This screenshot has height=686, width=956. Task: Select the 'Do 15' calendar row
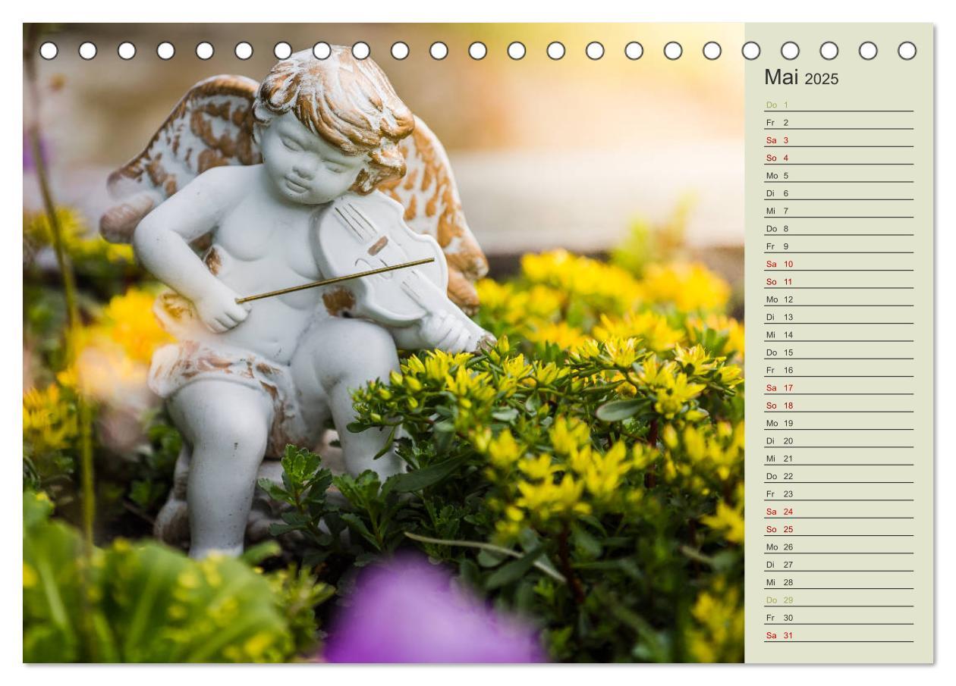(838, 352)
